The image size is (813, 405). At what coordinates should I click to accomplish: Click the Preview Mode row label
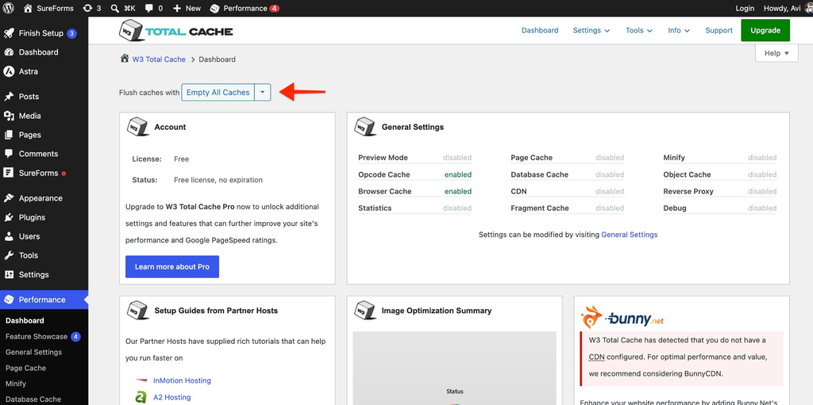tap(383, 158)
